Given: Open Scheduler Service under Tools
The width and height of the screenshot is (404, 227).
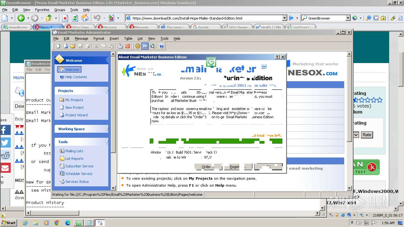Looking at the screenshot, I should [x=79, y=174].
